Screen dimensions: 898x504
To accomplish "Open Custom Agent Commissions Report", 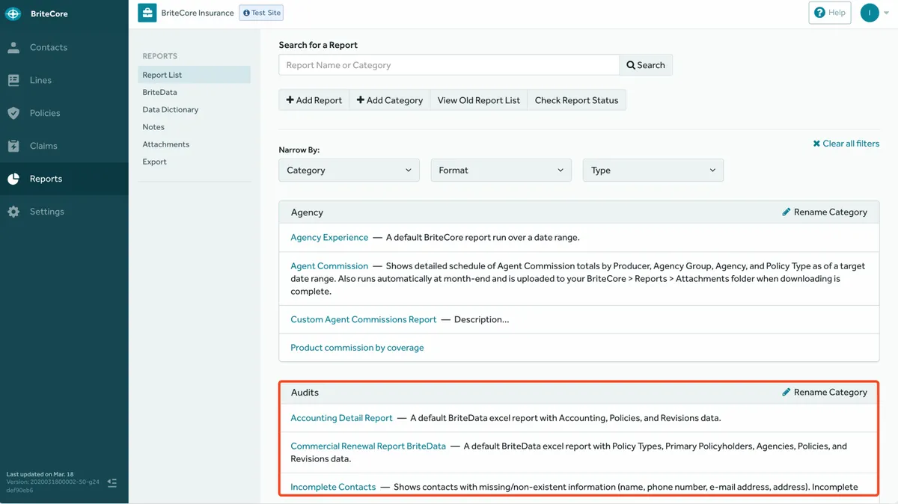I will [x=364, y=319].
